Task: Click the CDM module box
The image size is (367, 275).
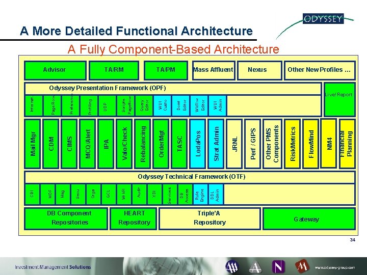Action: coord(51,144)
